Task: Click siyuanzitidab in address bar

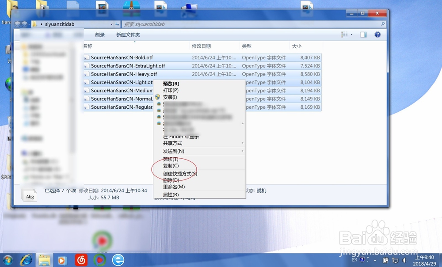Action: pyautogui.click(x=60, y=24)
